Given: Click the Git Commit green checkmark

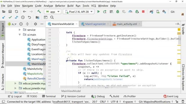Looking at the screenshot, I should tap(10, 17).
